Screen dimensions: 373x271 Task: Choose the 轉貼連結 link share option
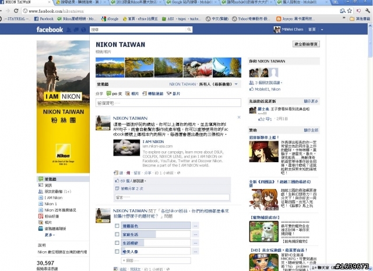153,94
